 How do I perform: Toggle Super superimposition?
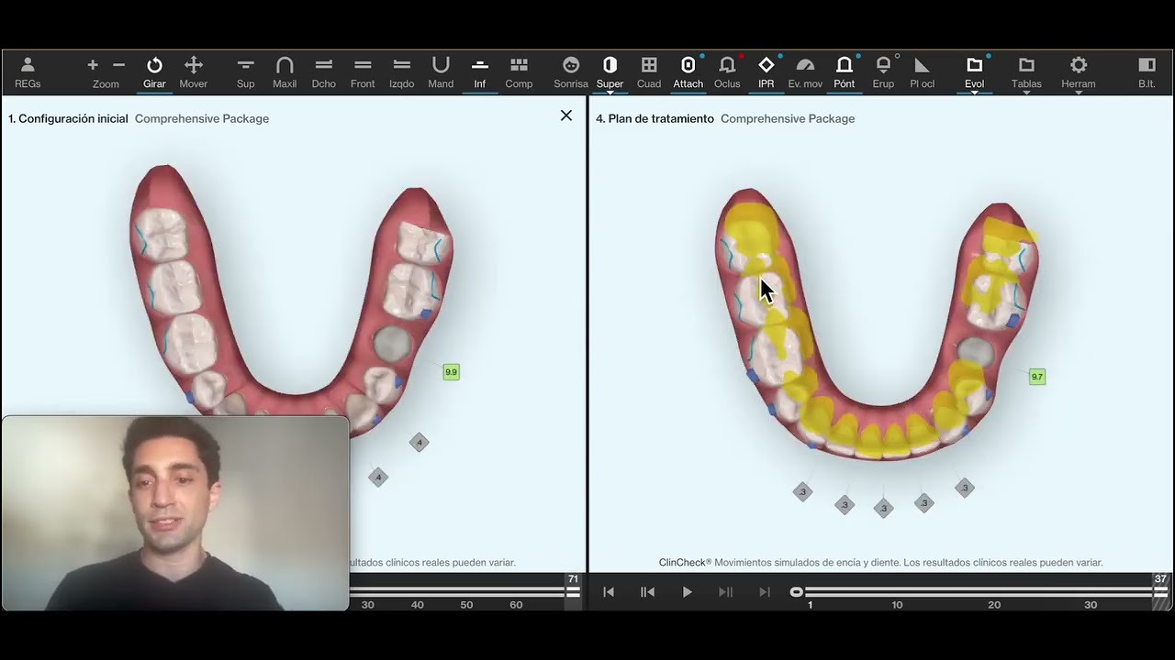click(x=610, y=72)
